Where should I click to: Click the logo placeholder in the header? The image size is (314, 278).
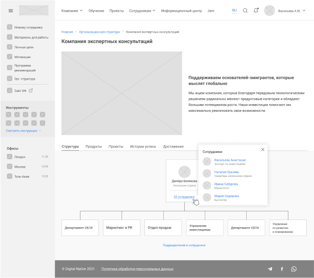34,10
